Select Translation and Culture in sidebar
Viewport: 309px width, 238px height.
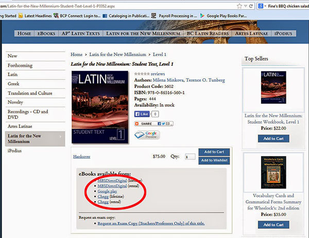(x=35, y=93)
